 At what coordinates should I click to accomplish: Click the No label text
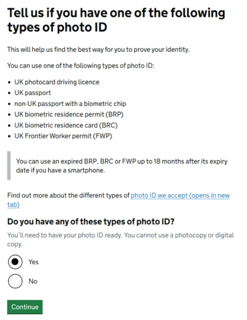pos(33,281)
